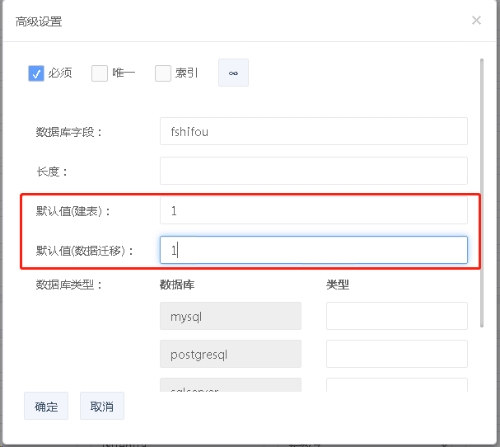Click the 数据库 column header
The height and width of the screenshot is (447, 500).
176,285
